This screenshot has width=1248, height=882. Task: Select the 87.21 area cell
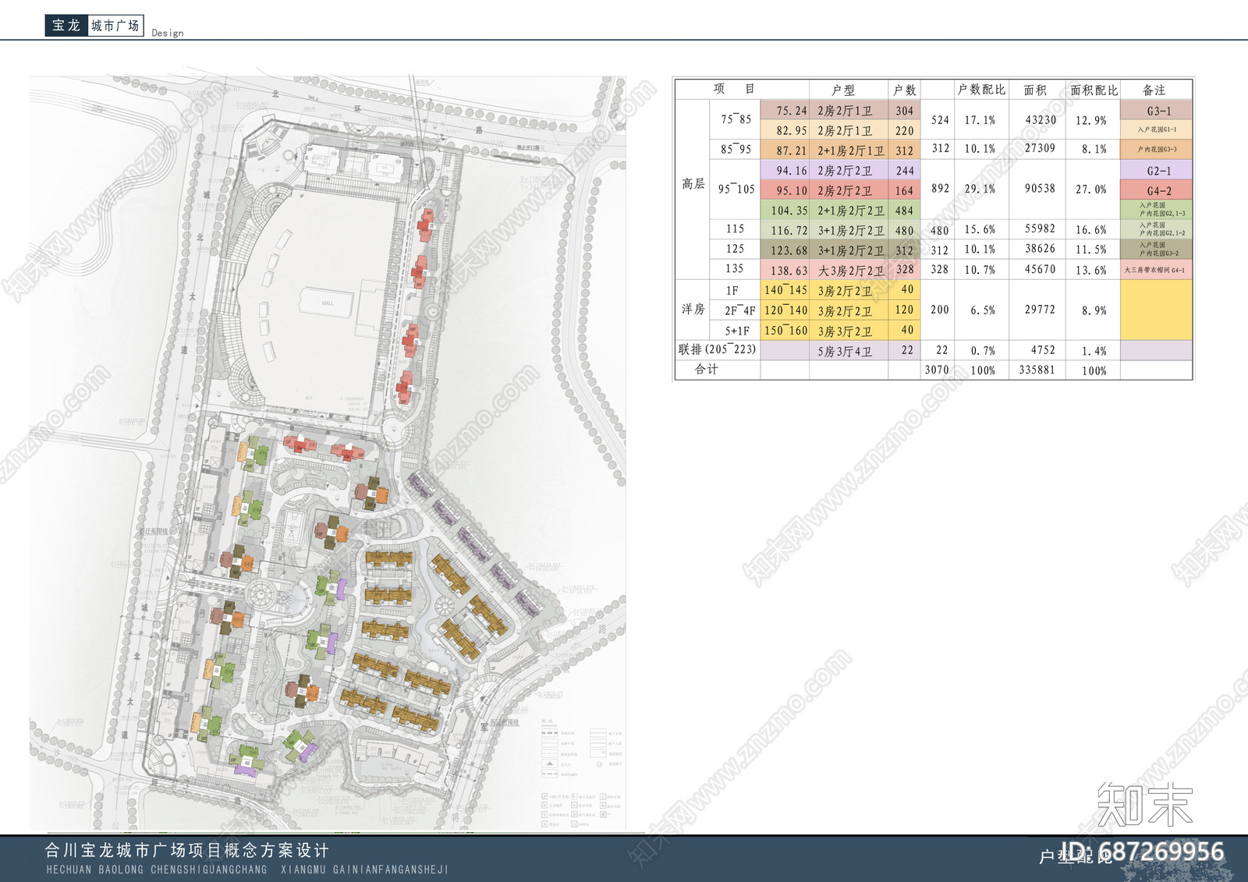785,151
